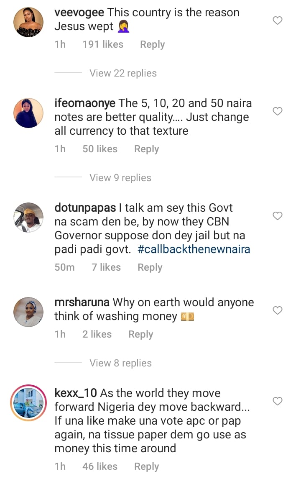Open the mrsharuna username link
301x479 pixels.
(x=82, y=302)
